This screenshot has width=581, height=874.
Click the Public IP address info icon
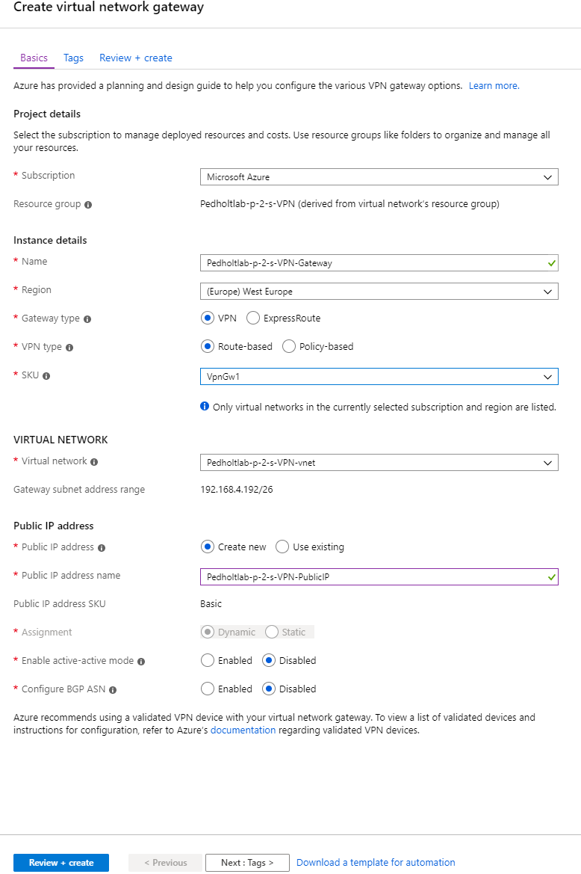coord(102,548)
